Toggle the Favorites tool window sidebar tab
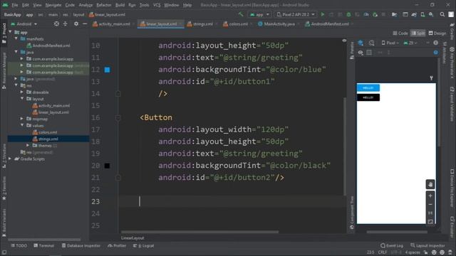Image resolution: width=456 pixels, height=256 pixels. [4, 188]
